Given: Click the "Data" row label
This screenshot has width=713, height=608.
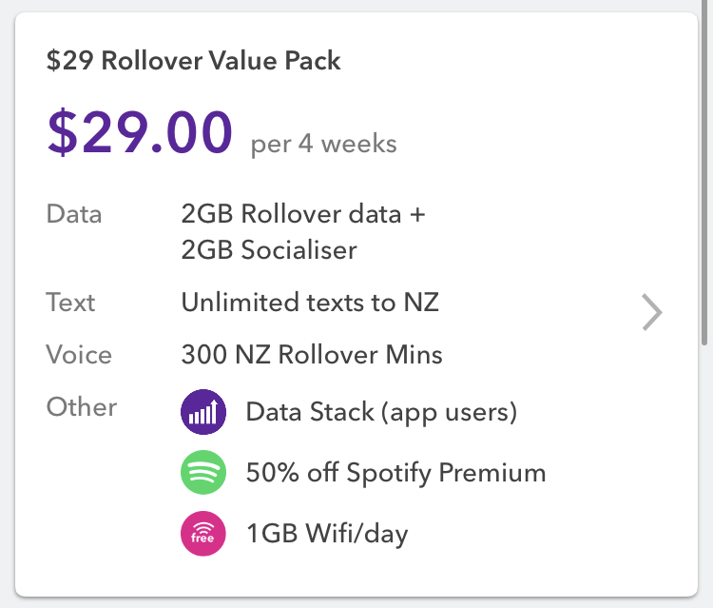Looking at the screenshot, I should coord(74,213).
